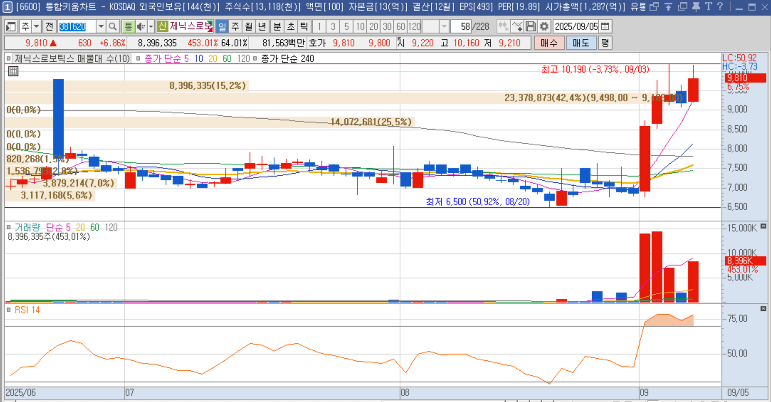The image size is (771, 402).
Task: Click the speaker sound alert icon
Action: point(141,27)
